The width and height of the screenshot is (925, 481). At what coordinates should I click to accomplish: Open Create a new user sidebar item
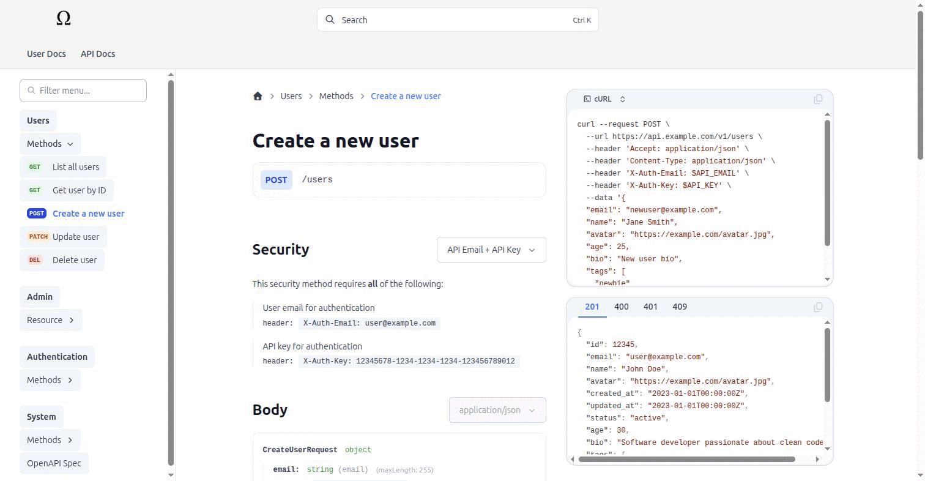coord(75,214)
